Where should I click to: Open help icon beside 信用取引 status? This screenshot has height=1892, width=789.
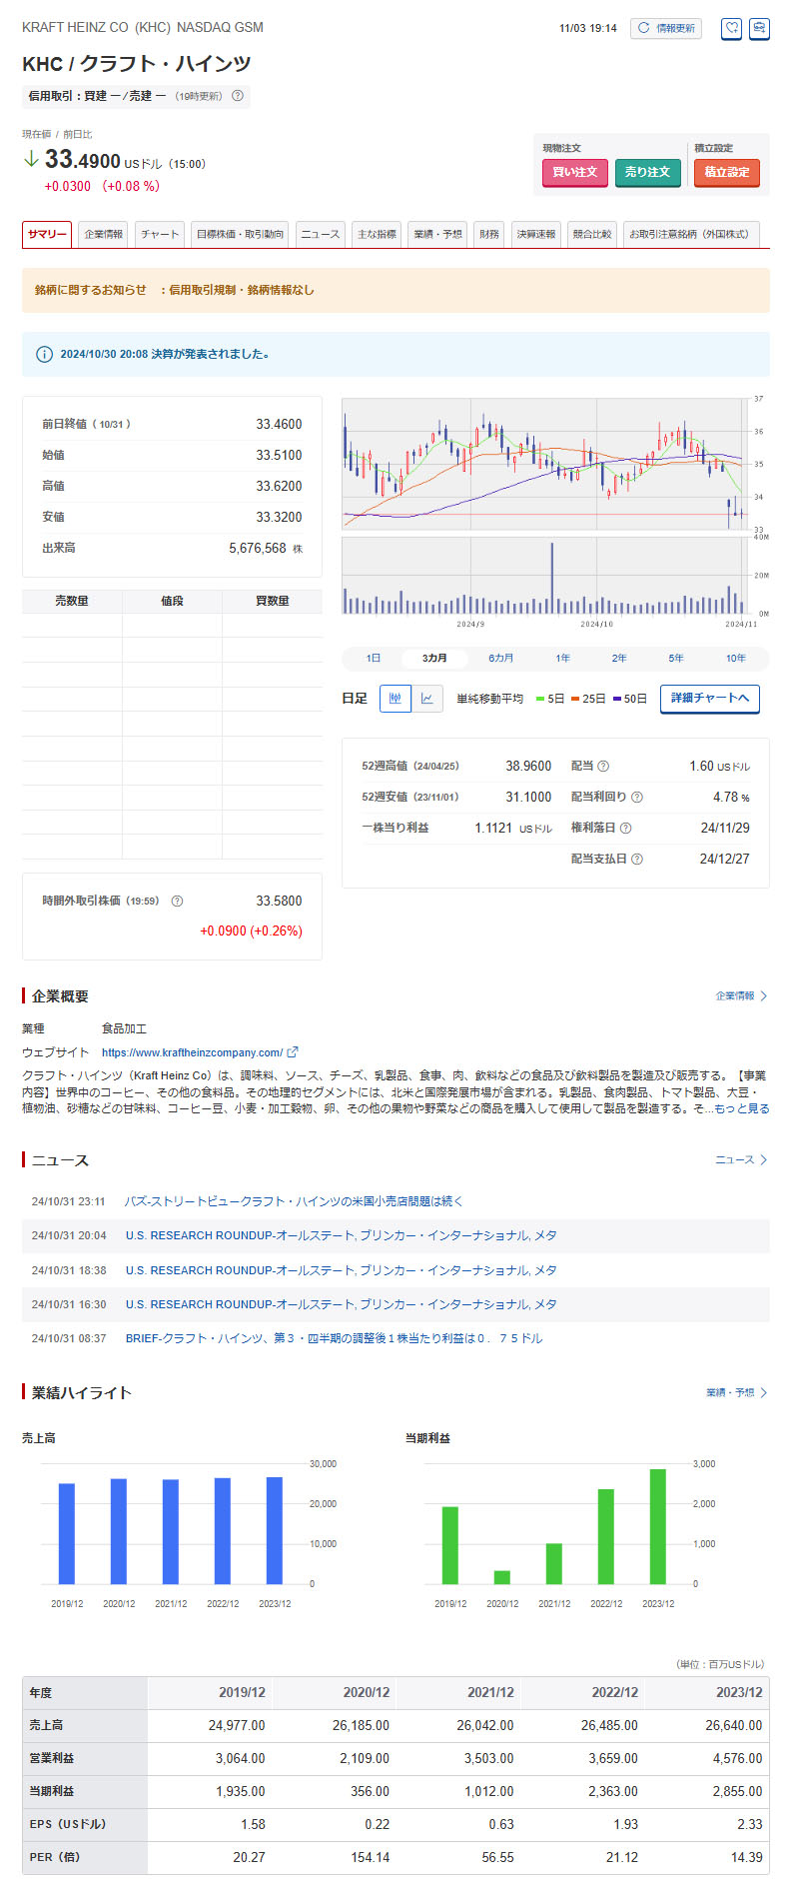238,96
